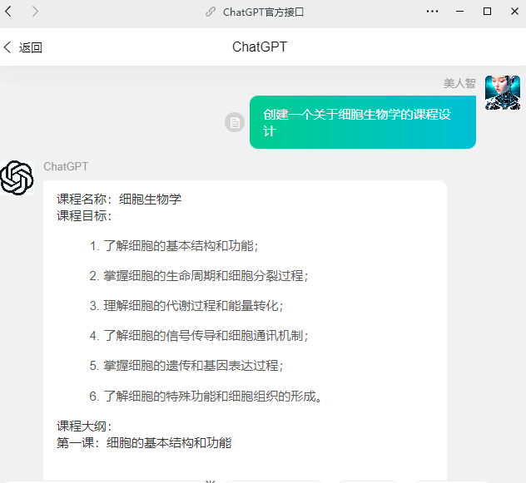Click the ChatGPT logo avatar

[x=17, y=178]
